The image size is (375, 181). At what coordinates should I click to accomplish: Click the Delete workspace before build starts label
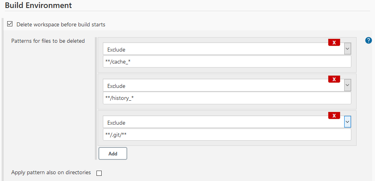[x=61, y=24]
